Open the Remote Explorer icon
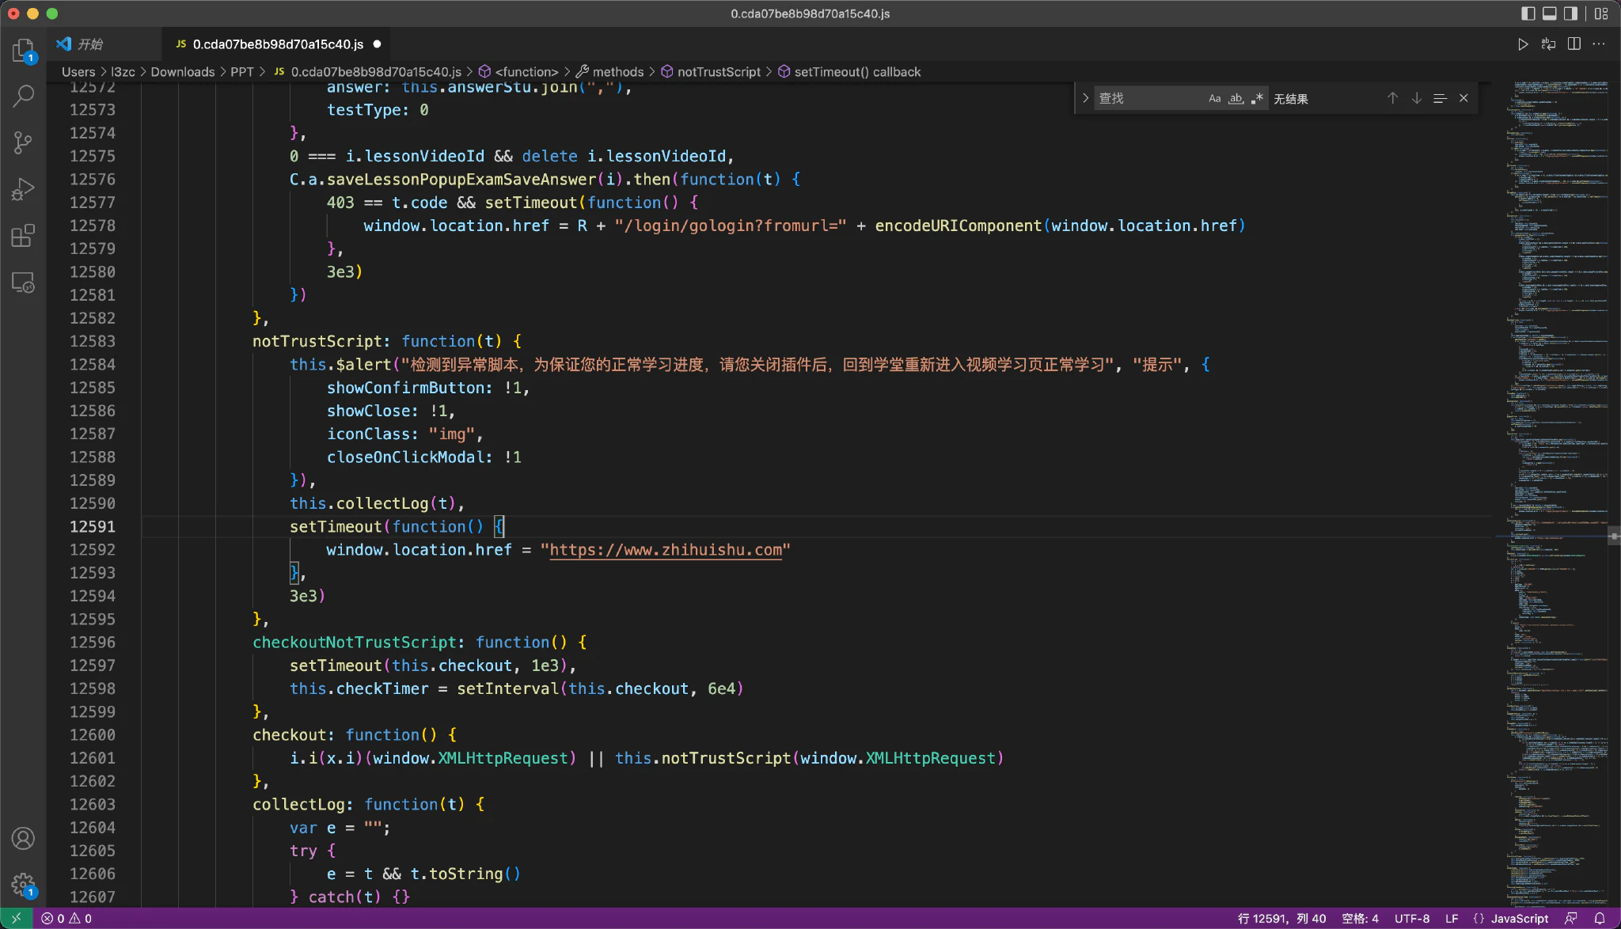Viewport: 1621px width, 929px height. tap(23, 282)
